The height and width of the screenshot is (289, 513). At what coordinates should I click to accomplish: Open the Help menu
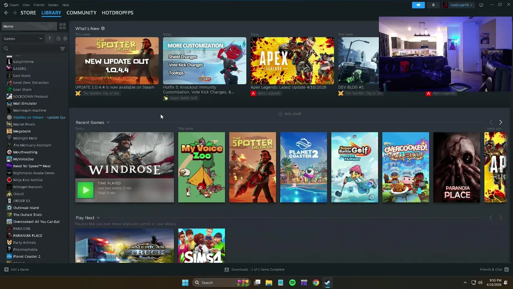click(x=66, y=5)
